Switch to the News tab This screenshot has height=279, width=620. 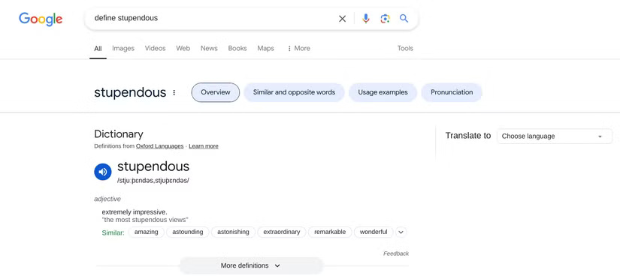(x=209, y=48)
